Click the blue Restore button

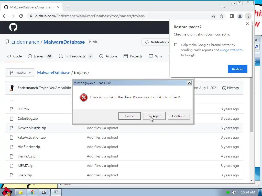pos(238,69)
